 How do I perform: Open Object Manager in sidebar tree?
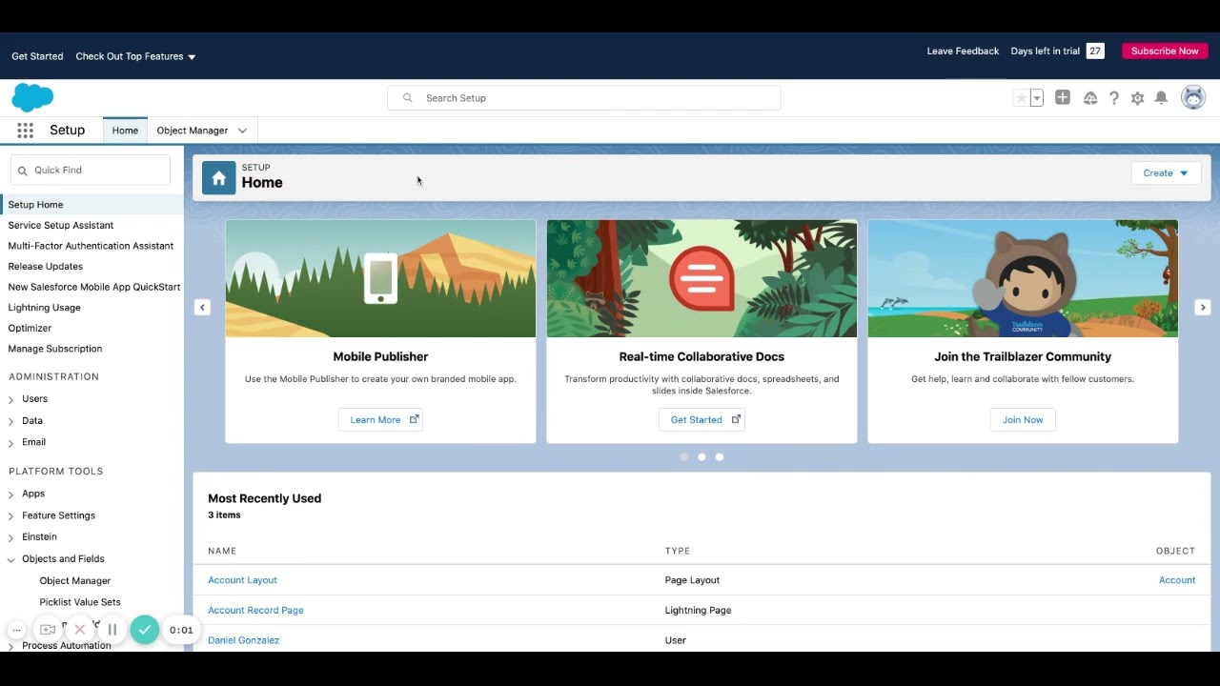click(x=75, y=581)
